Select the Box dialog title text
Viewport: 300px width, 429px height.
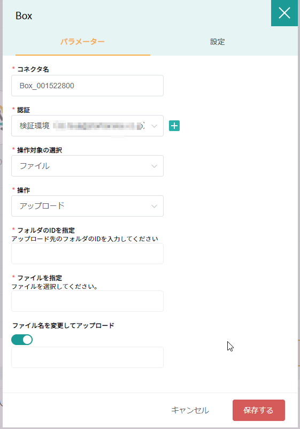pyautogui.click(x=24, y=16)
